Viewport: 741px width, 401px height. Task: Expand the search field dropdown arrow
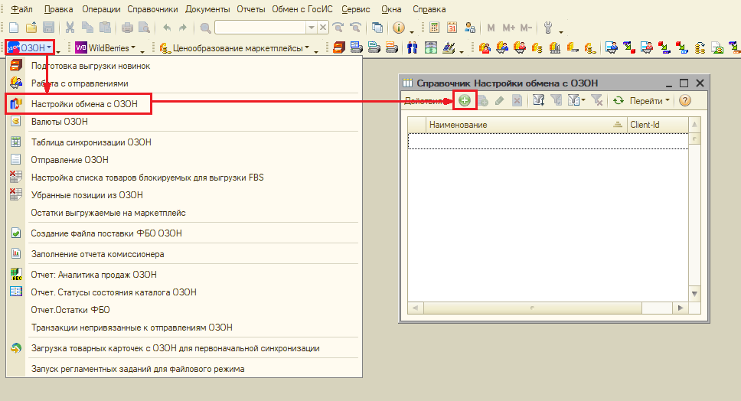click(x=311, y=28)
